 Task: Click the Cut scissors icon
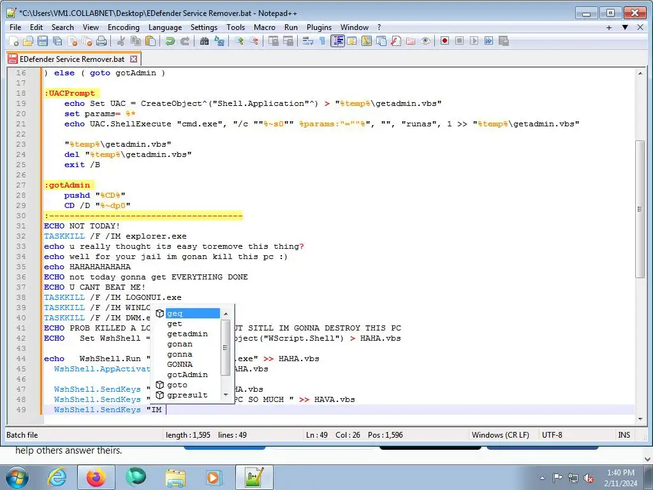(121, 41)
